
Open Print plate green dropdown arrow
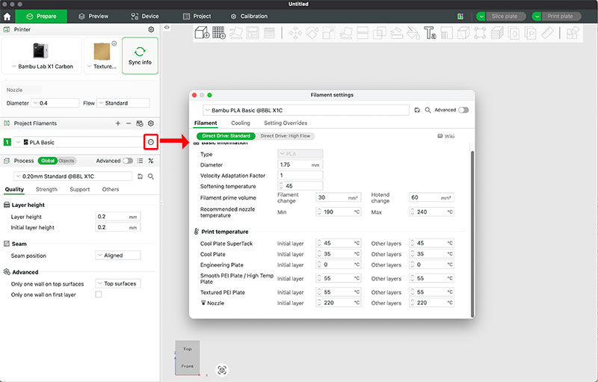(537, 16)
